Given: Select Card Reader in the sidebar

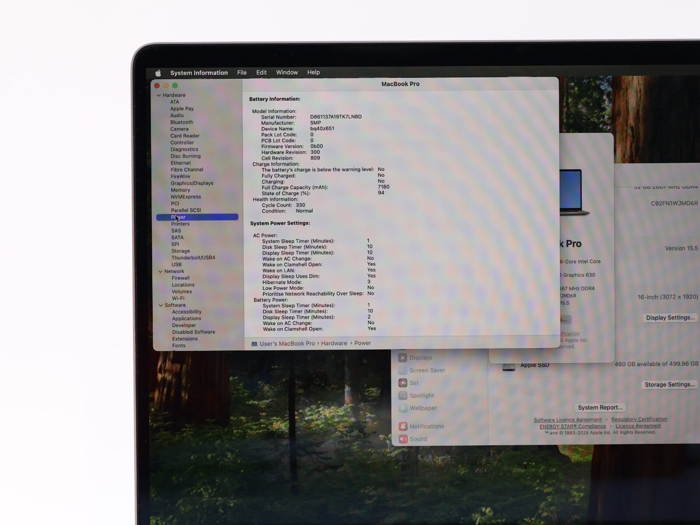Looking at the screenshot, I should pyautogui.click(x=185, y=136).
